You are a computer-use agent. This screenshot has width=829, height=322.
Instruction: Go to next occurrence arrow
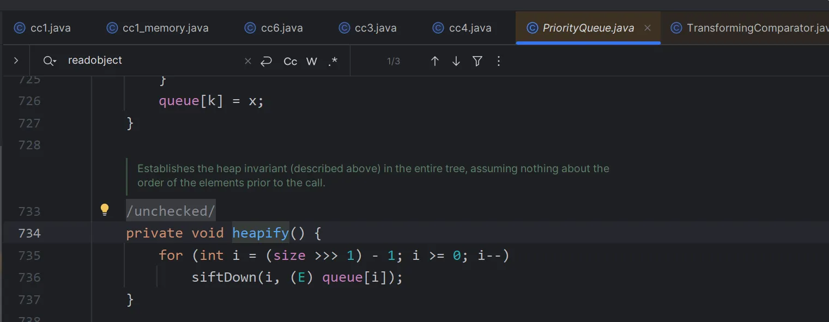[456, 61]
